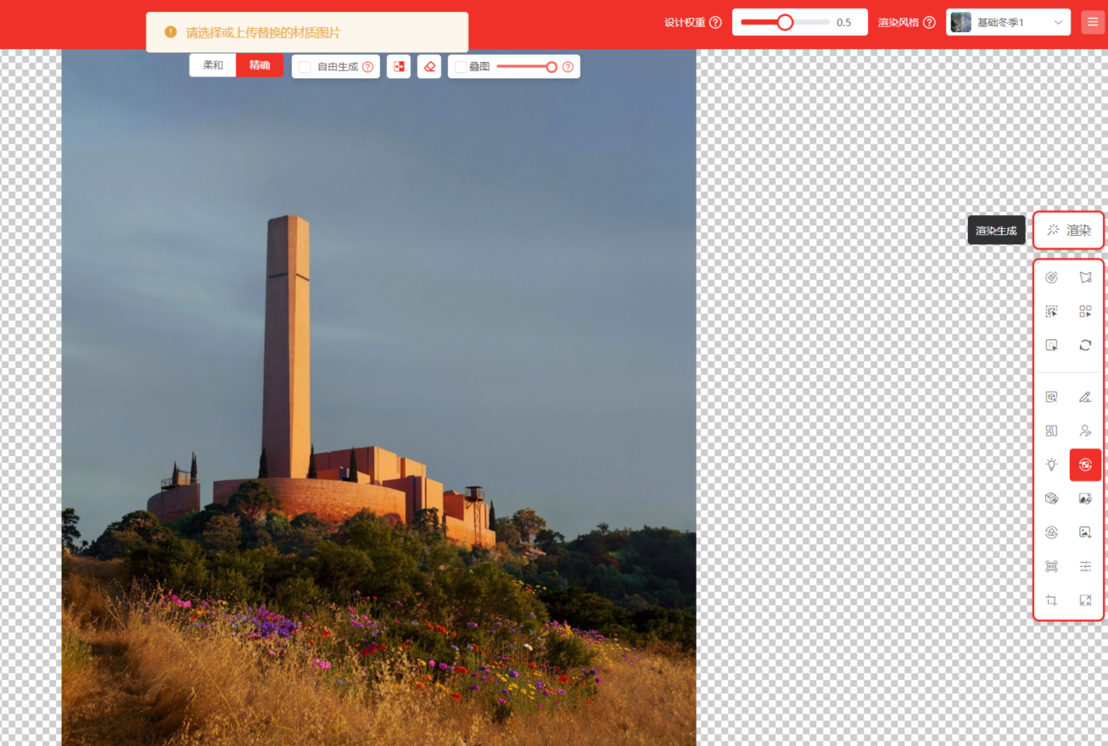Viewport: 1108px width, 746px height.
Task: Open the hamburger menu in top right
Action: coord(1092,23)
